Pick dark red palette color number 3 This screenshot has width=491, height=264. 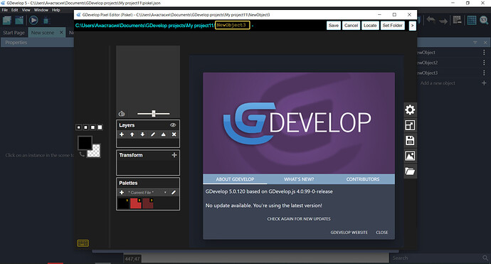pos(148,204)
